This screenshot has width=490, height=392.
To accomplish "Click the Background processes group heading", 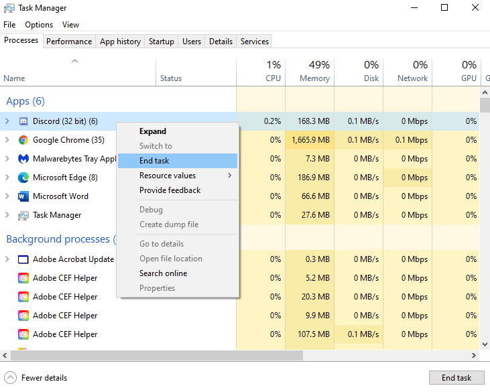I will [x=61, y=239].
